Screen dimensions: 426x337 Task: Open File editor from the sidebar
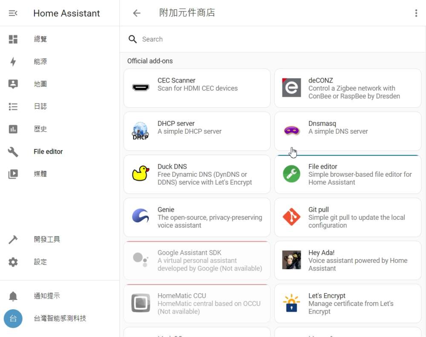click(x=48, y=152)
